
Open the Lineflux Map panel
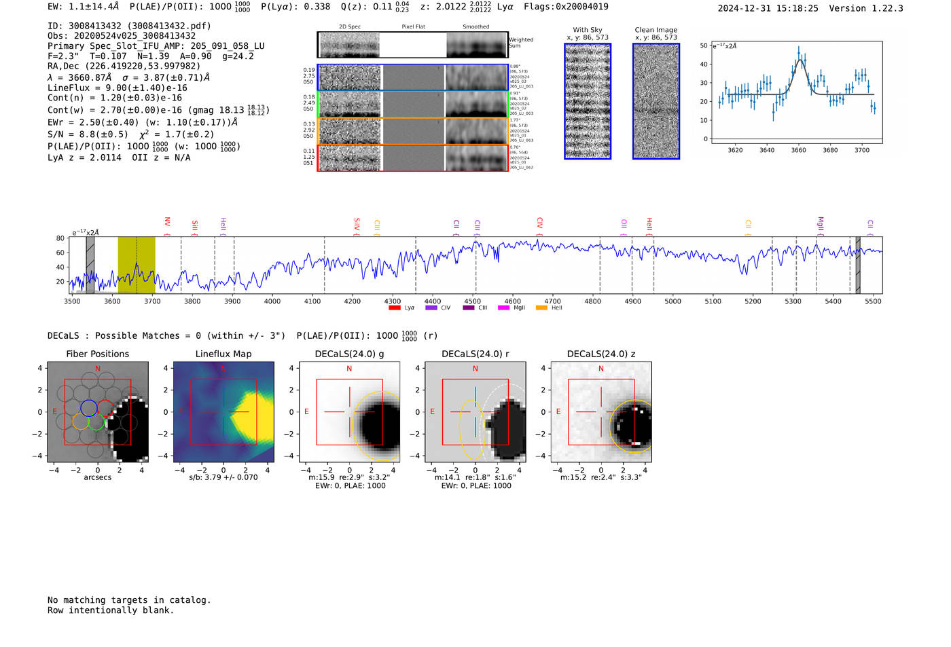tap(223, 412)
